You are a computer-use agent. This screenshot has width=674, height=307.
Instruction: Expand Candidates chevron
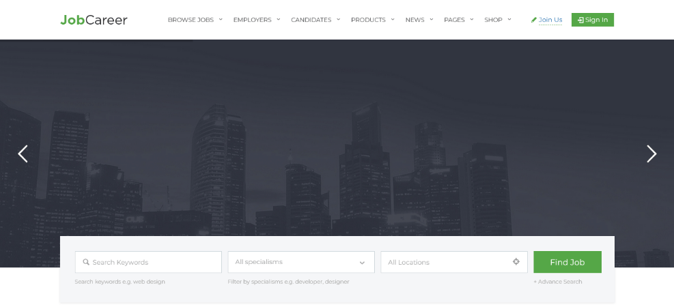[x=338, y=19]
